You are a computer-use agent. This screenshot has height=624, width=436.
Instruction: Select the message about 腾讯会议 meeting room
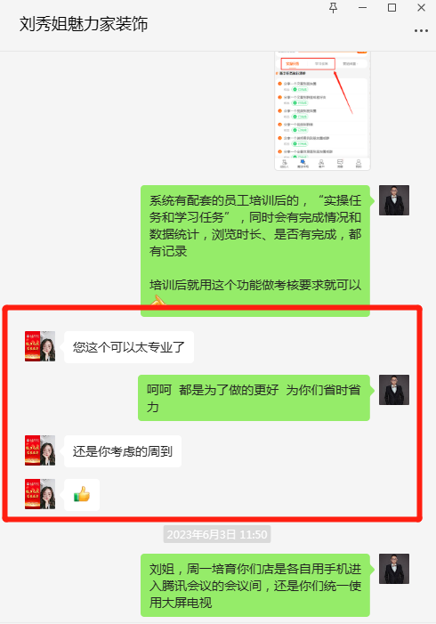[255, 585]
